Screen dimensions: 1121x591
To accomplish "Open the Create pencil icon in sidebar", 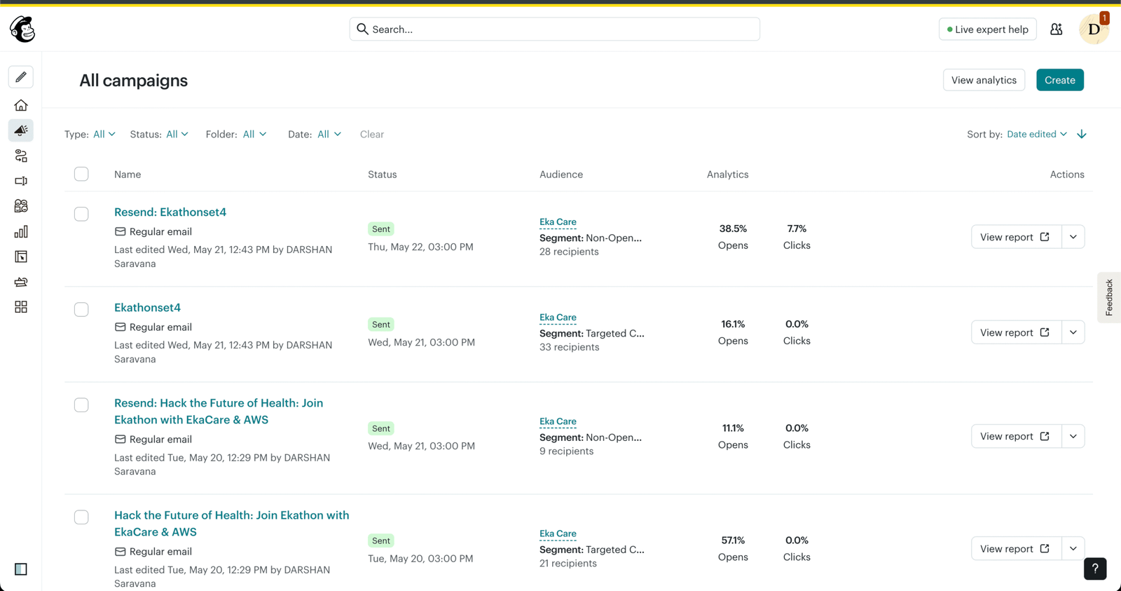I will point(21,77).
